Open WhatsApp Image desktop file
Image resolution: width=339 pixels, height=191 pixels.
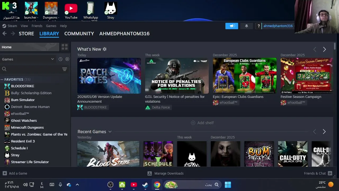[91, 11]
